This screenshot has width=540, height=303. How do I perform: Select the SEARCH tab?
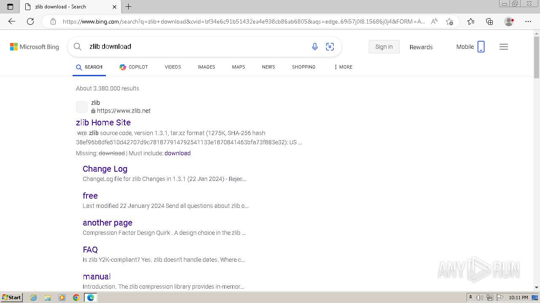tap(89, 67)
